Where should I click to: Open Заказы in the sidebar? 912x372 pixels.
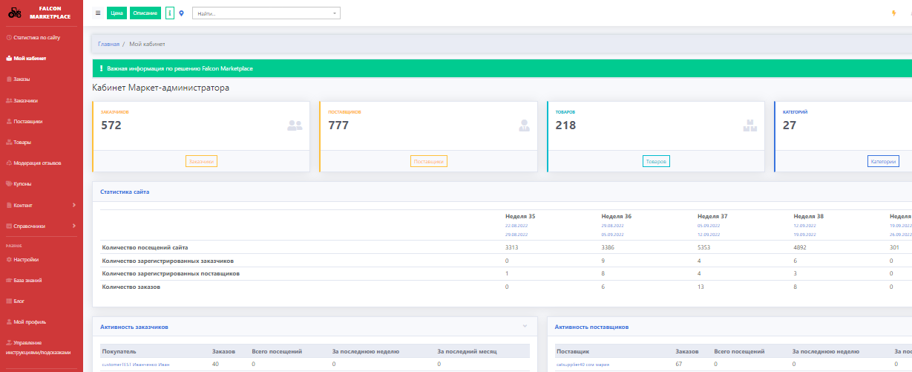coord(22,79)
